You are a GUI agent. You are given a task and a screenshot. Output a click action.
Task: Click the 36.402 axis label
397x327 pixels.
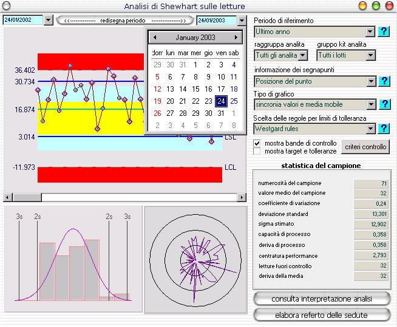click(25, 70)
